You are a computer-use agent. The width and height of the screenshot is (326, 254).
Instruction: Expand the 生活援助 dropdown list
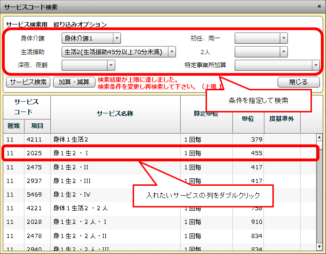tap(172, 52)
